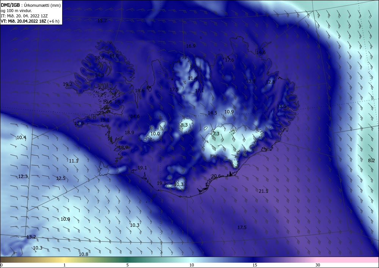Select the 12.9 value on the map
This screenshot has height=268, width=379.
pos(79,124)
